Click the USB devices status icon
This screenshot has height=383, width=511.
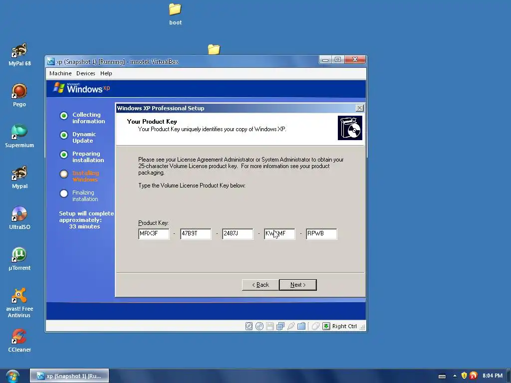coord(291,326)
